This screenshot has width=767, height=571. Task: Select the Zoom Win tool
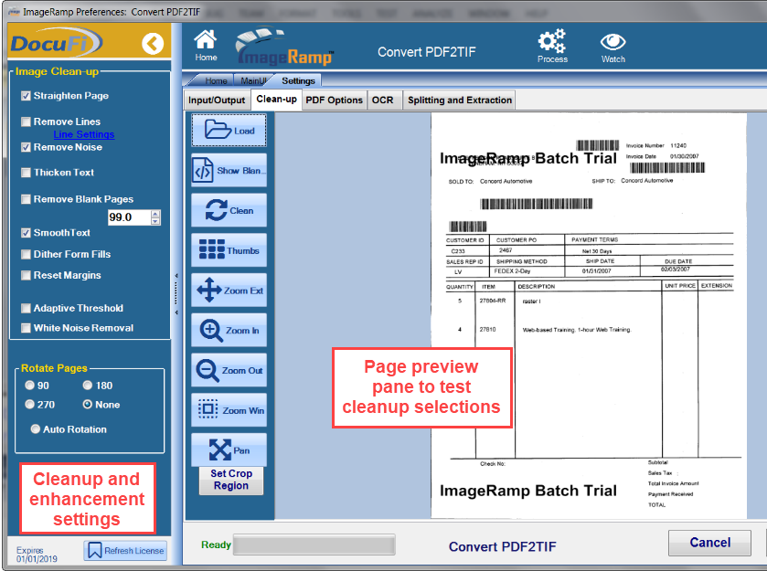(229, 410)
